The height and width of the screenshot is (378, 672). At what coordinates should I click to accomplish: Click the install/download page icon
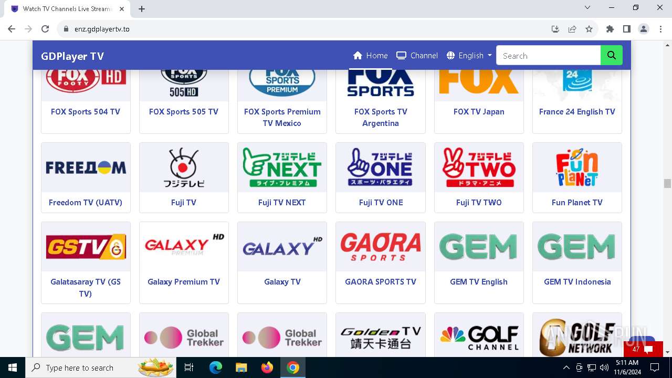coord(555,29)
